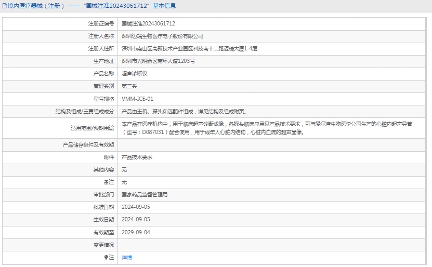This screenshot has width=432, height=267.
Task: Click approval department 国家药品监督管理局
Action: click(x=145, y=194)
